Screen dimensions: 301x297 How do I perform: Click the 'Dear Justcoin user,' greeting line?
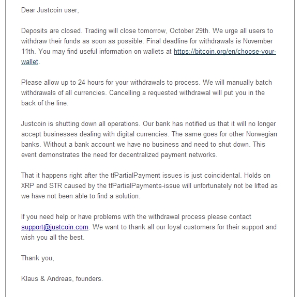point(50,10)
